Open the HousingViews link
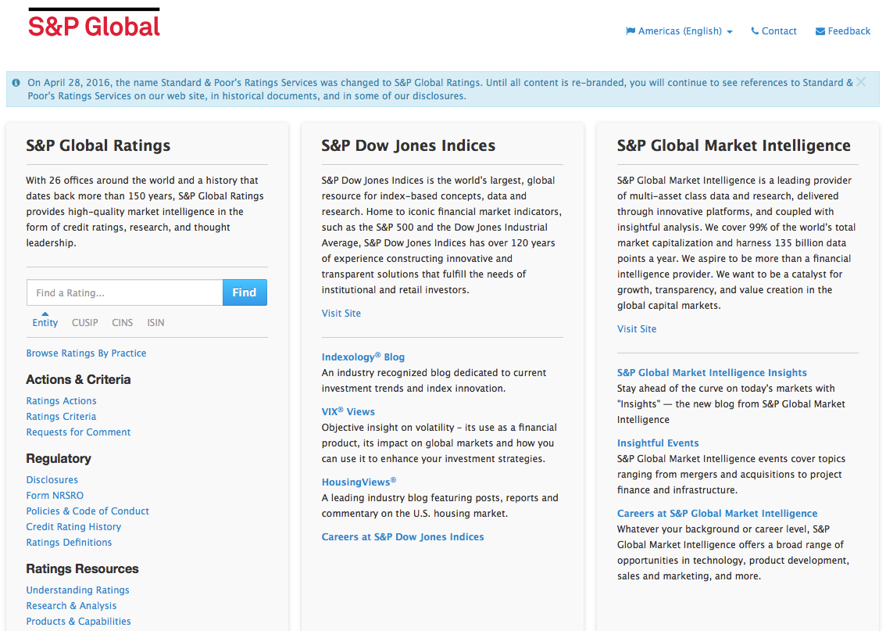886x631 pixels. (x=359, y=482)
